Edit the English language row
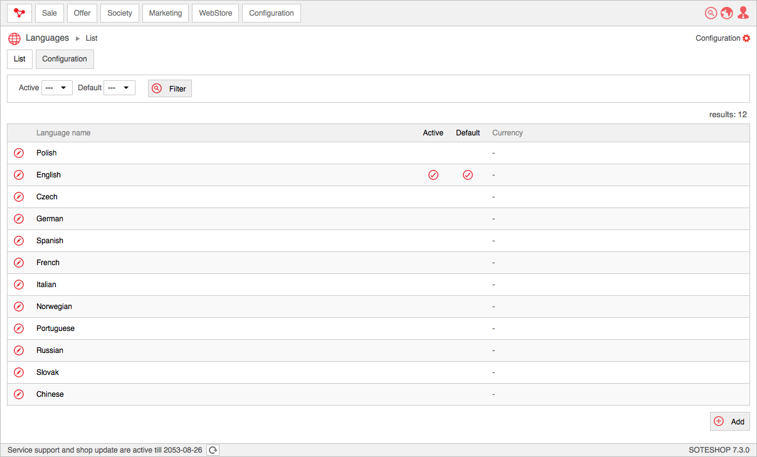 click(19, 175)
